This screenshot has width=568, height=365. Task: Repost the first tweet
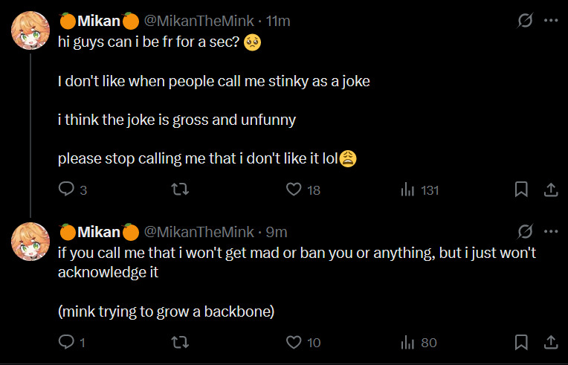(x=180, y=190)
